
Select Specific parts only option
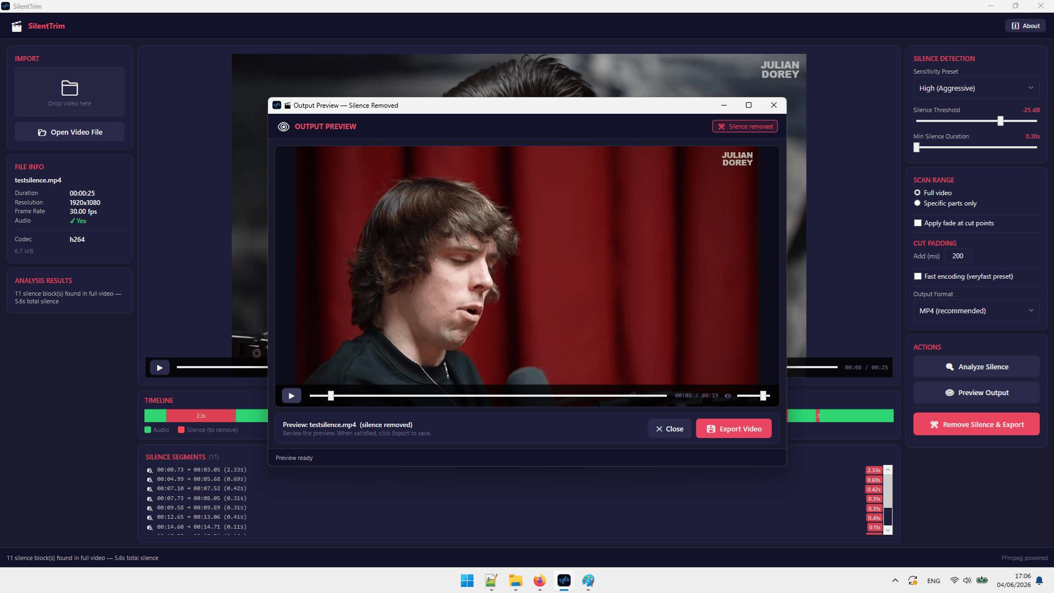917,203
